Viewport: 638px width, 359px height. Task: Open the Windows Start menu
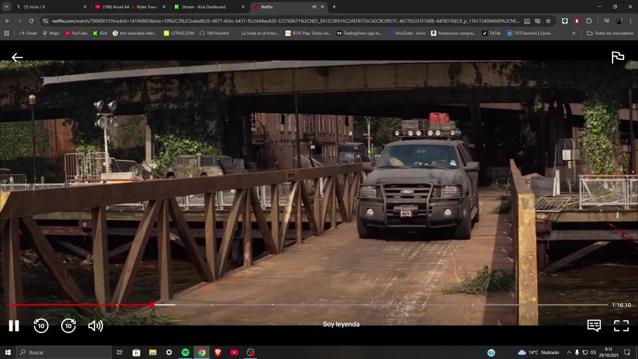coord(7,353)
